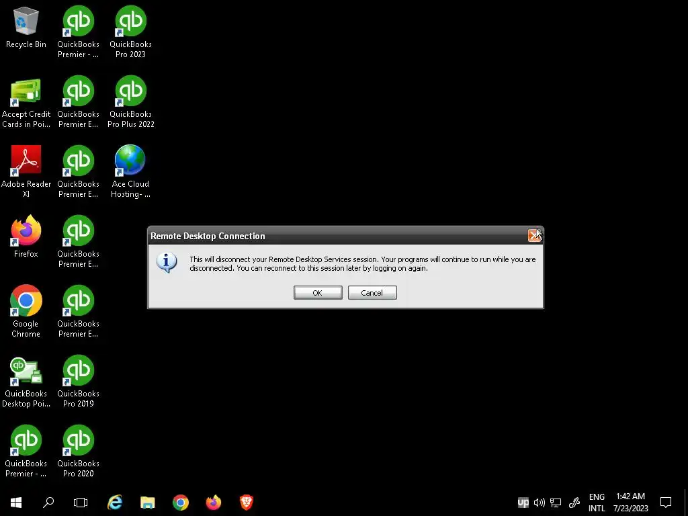The image size is (688, 516).
Task: Select QuickBooks Premier icon beside Google Chrome shortcut
Action: [79, 312]
